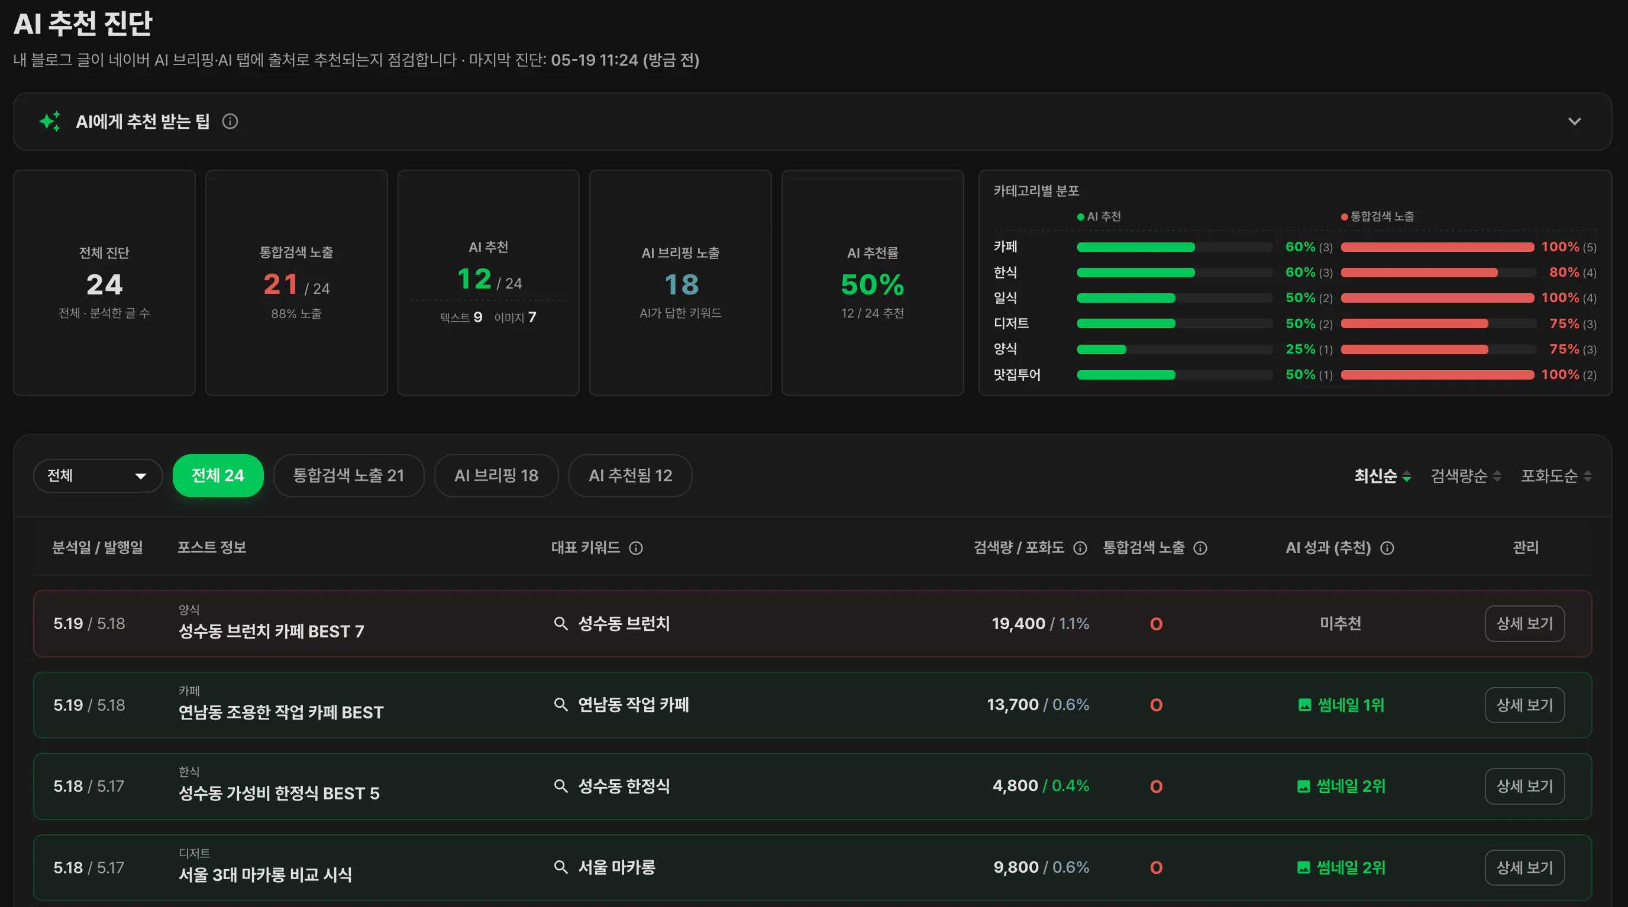Click search icon beside 서울 마카롱 keyword
The height and width of the screenshot is (907, 1628).
[561, 867]
